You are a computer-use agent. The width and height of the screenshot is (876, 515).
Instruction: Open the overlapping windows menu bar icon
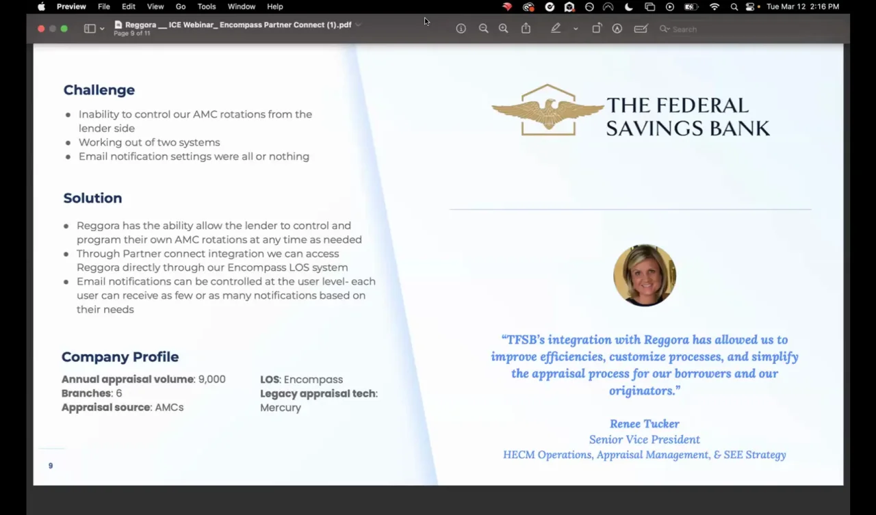[x=650, y=7]
